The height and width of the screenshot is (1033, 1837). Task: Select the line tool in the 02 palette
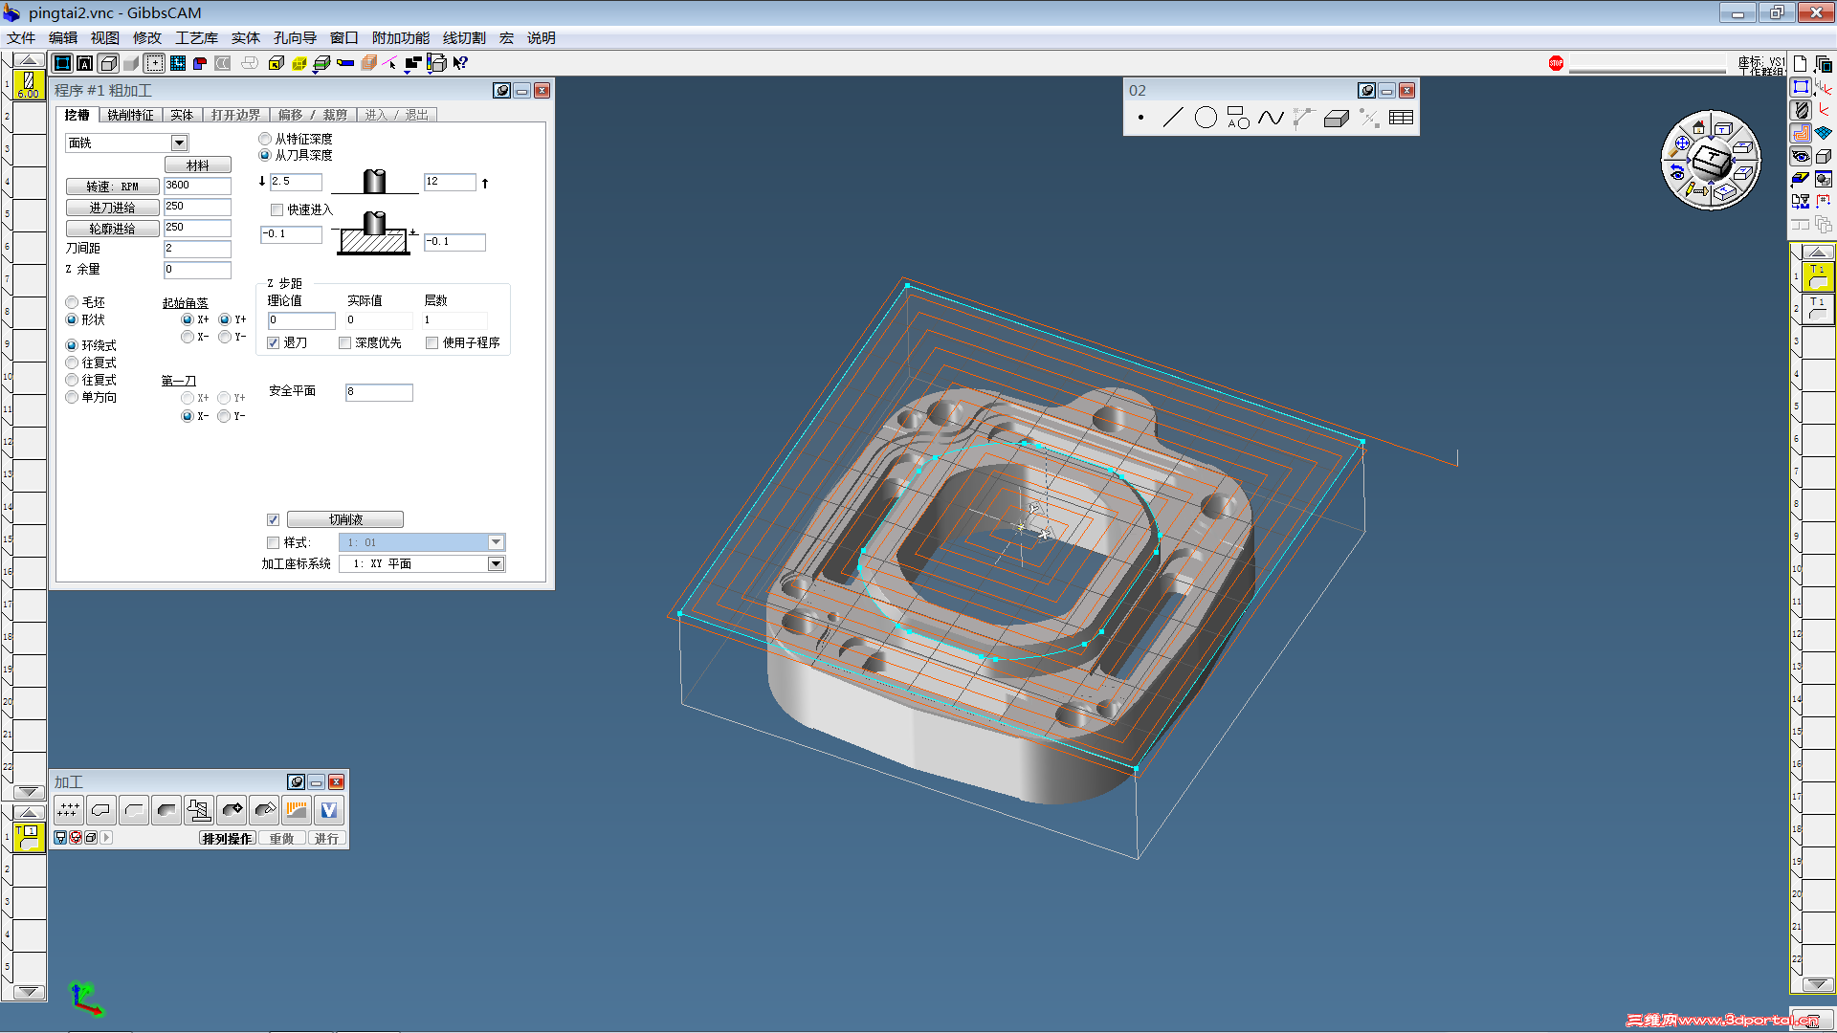pyautogui.click(x=1173, y=118)
